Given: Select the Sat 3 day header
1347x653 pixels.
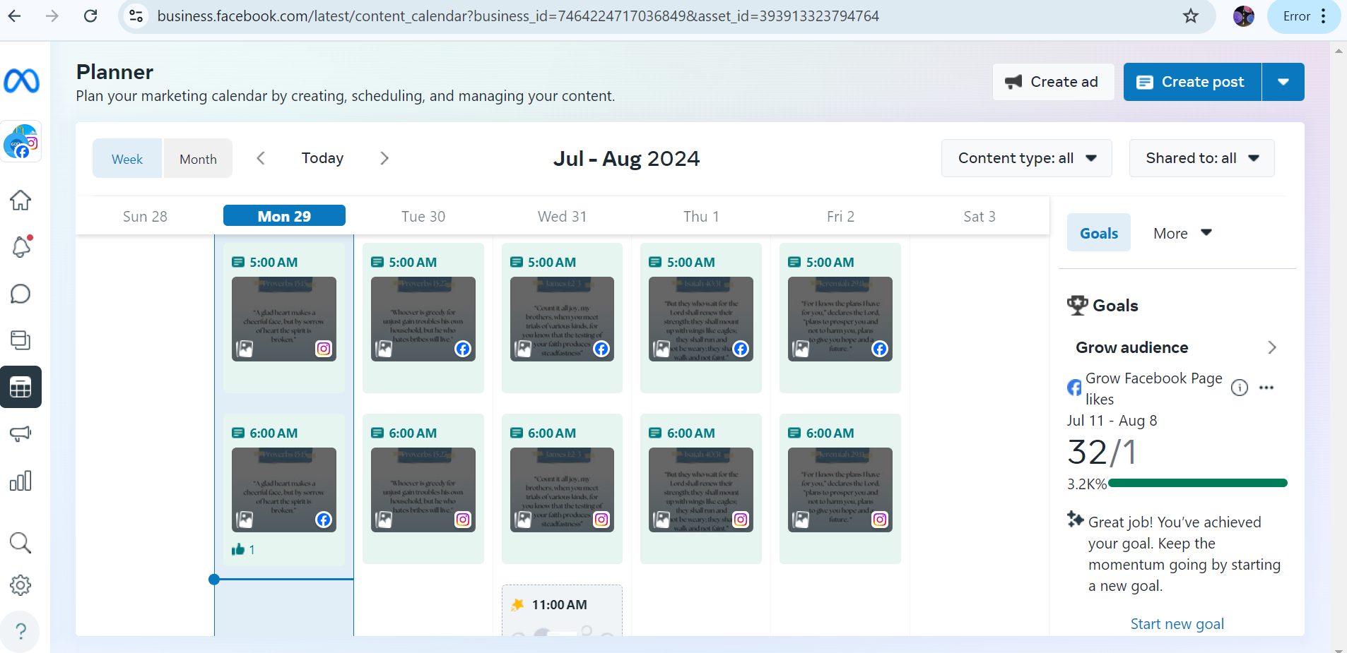Looking at the screenshot, I should [980, 216].
